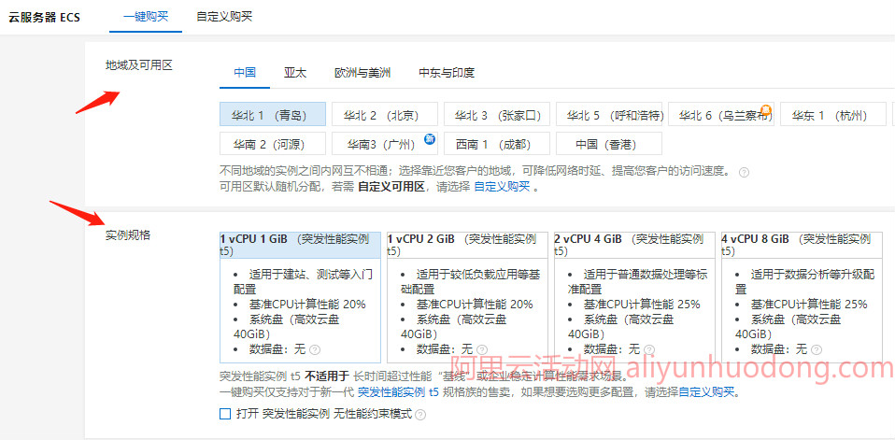Switch to the 自定义购买 tab
This screenshot has height=440, width=895.
pos(224,16)
